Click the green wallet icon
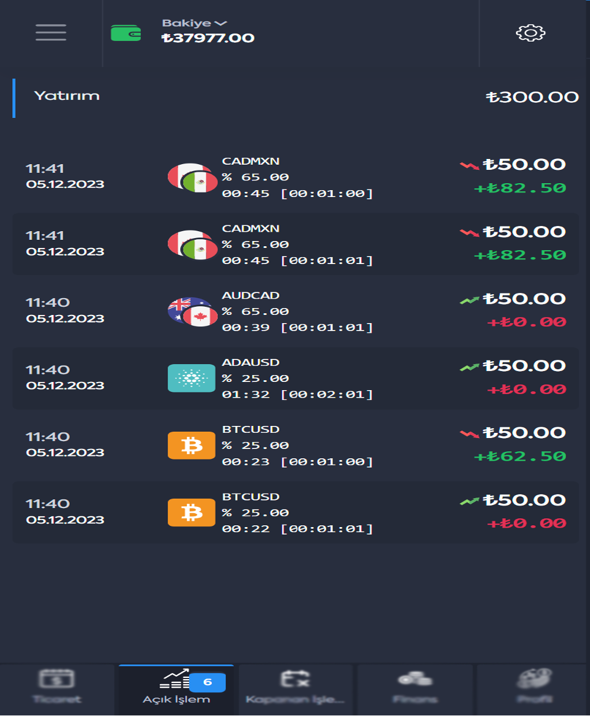590x716 pixels. pos(126,33)
